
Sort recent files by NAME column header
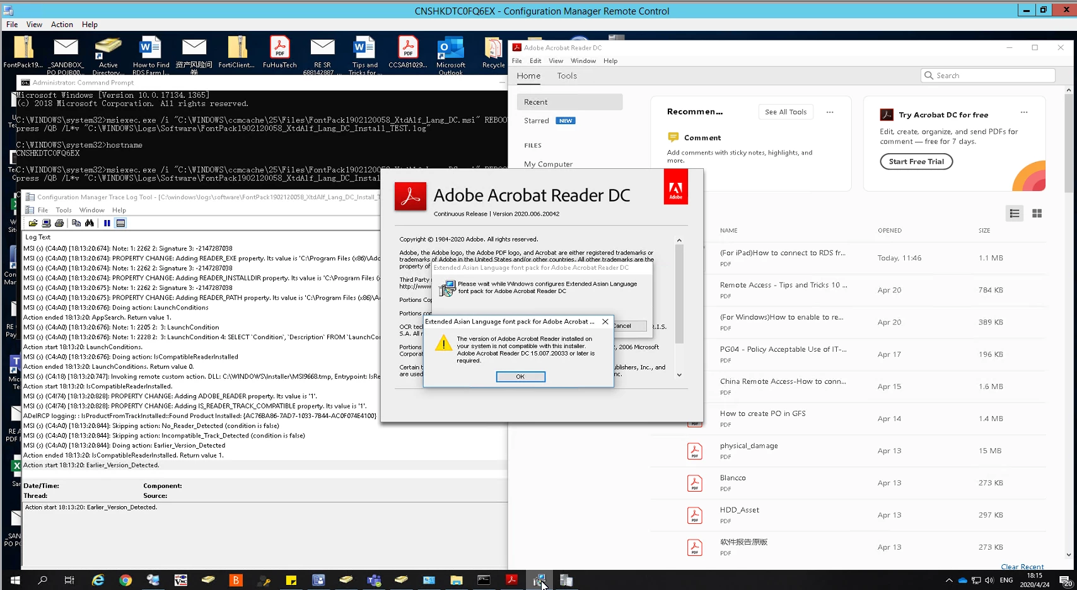tap(728, 231)
